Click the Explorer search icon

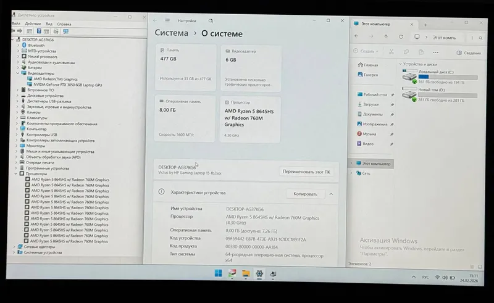(x=480, y=38)
